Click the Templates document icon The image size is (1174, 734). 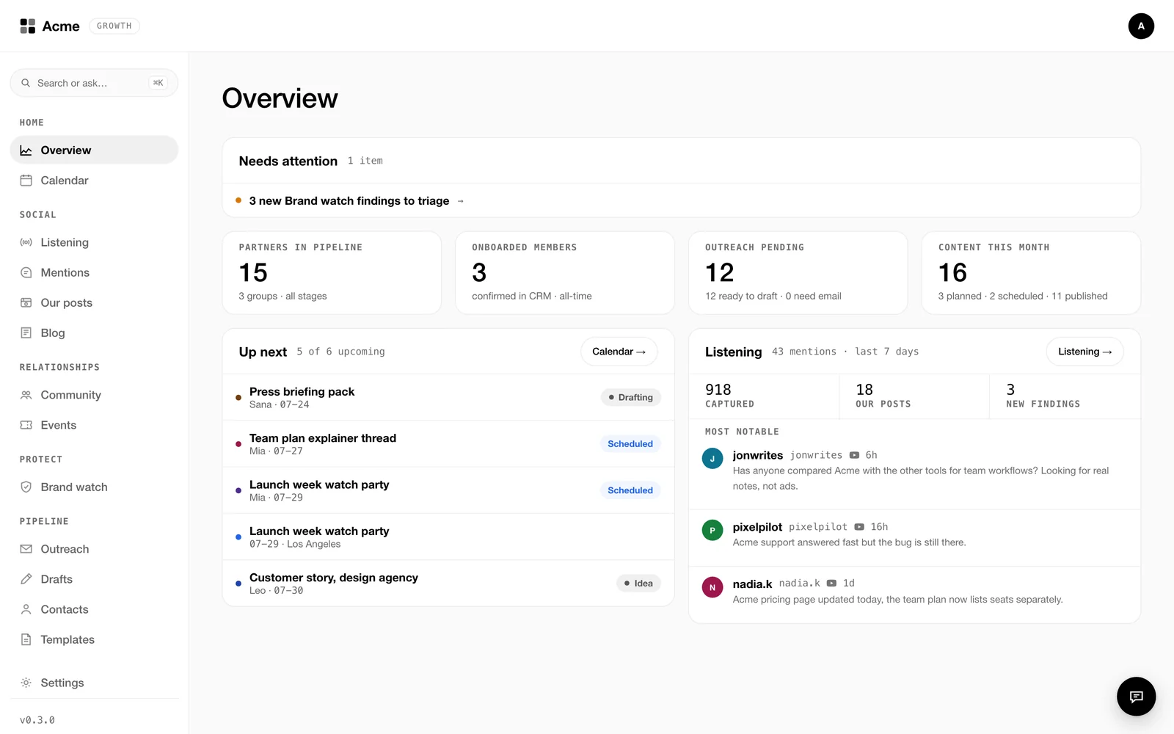pos(26,639)
